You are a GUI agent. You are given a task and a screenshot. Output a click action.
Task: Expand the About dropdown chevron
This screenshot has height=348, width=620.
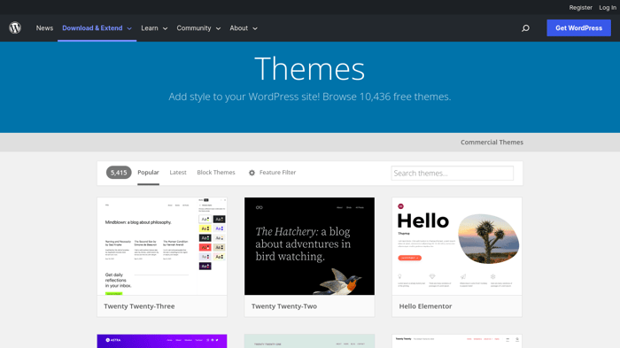[x=255, y=28]
